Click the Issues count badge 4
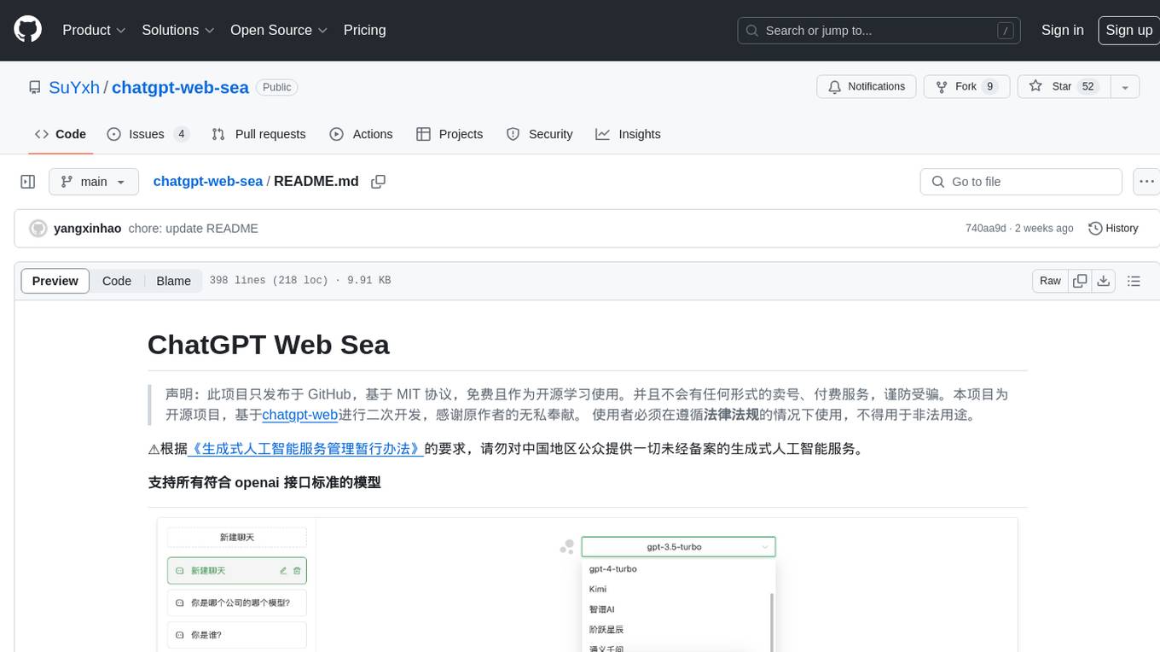Screen dimensions: 1160x652 point(181,134)
